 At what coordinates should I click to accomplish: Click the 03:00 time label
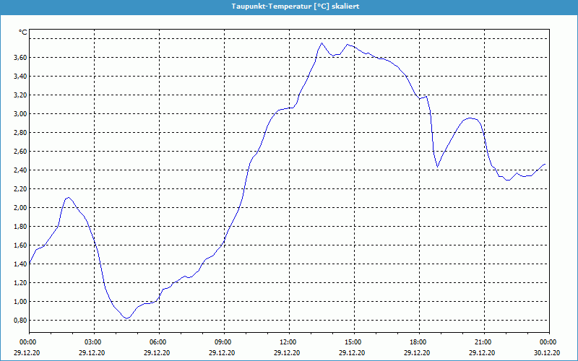[x=92, y=342]
